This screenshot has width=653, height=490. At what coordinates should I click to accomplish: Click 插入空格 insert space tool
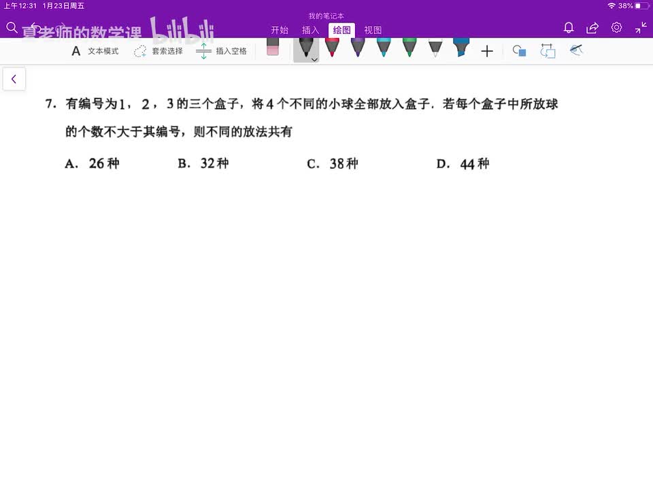221,51
